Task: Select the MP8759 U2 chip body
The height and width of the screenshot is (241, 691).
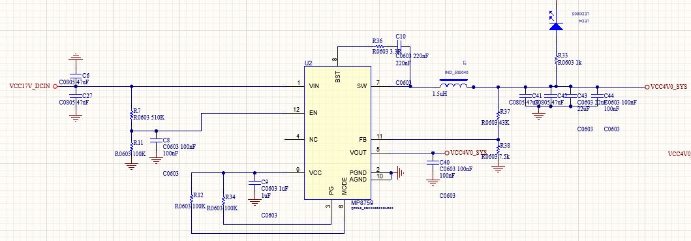Action: click(x=337, y=133)
